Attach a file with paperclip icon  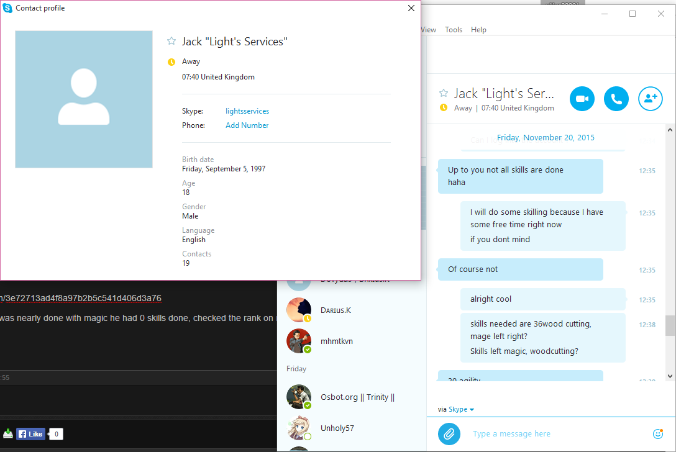coord(449,433)
